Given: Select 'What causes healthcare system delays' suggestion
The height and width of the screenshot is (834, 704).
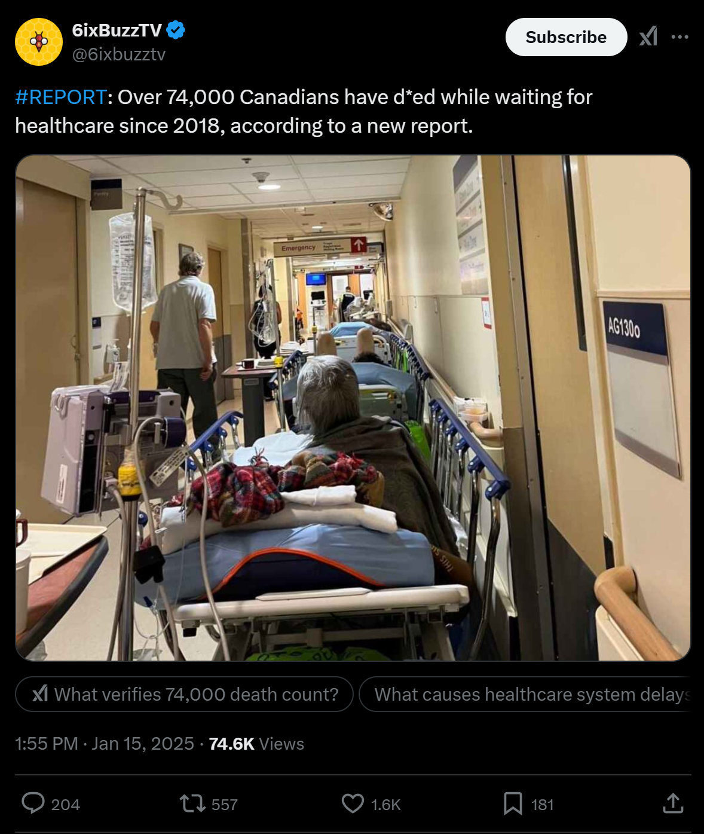Looking at the screenshot, I should tap(525, 694).
